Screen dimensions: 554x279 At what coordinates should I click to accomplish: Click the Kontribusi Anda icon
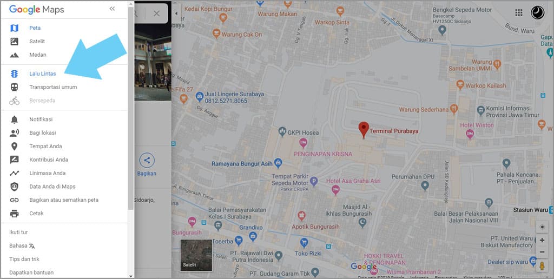coord(15,160)
